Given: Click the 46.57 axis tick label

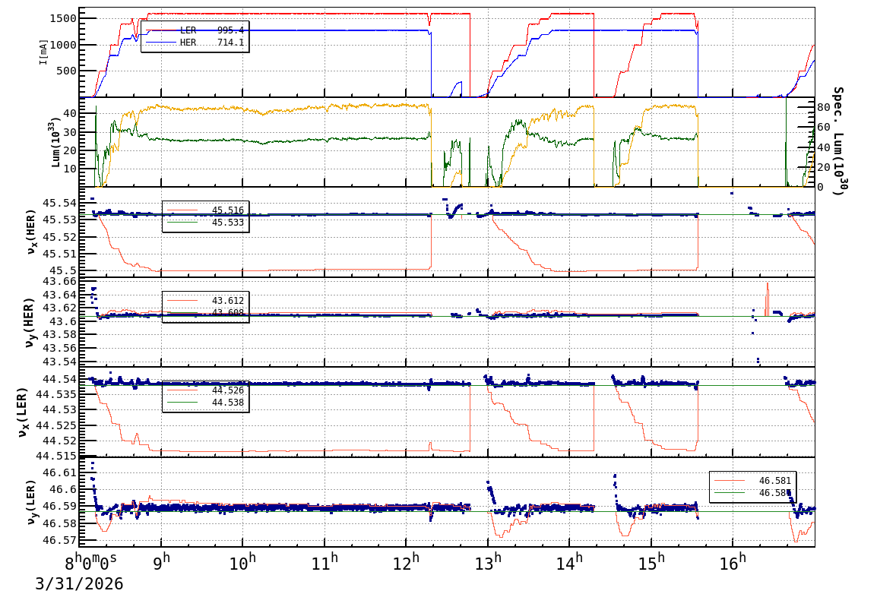Looking at the screenshot, I should point(60,540).
